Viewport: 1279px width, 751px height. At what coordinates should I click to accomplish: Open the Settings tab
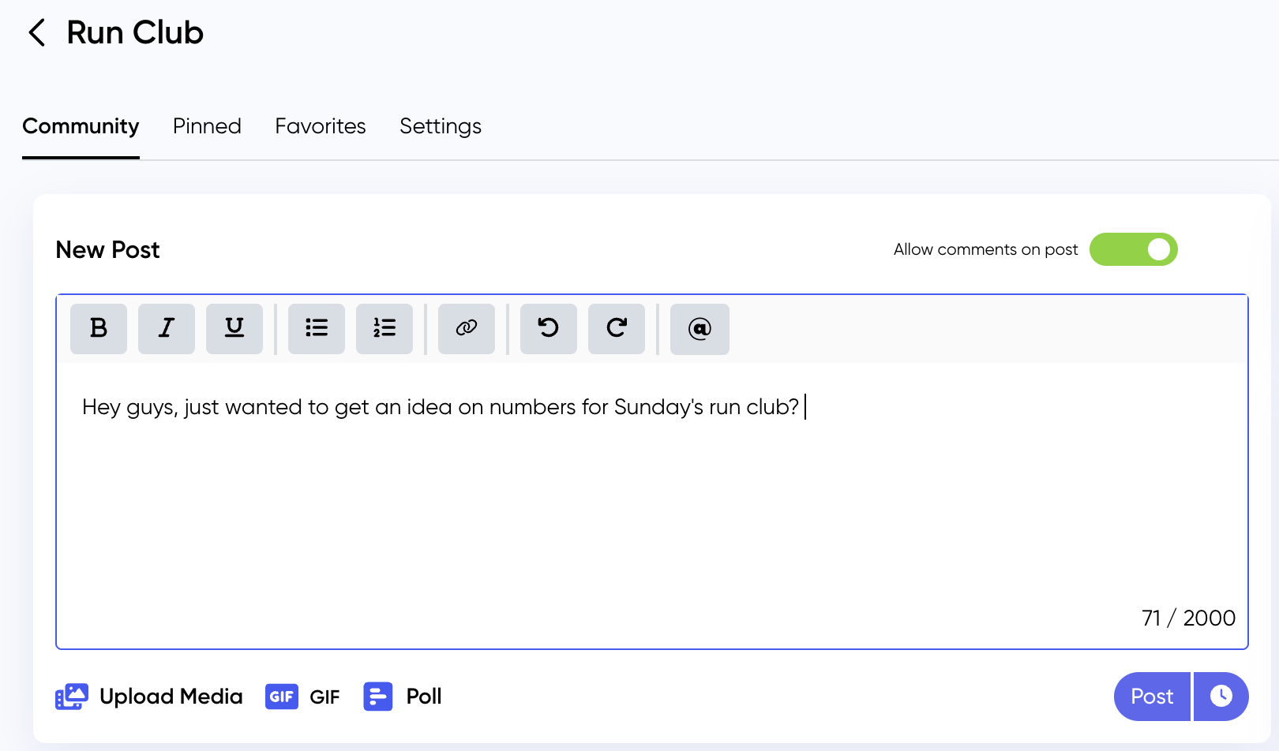(441, 126)
